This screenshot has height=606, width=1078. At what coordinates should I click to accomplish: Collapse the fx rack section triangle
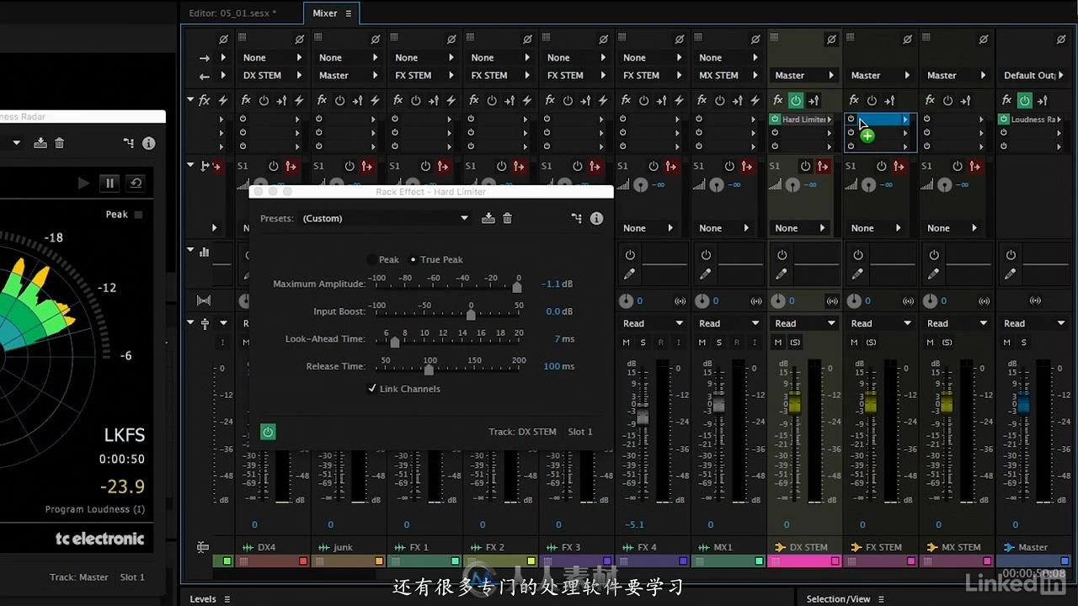point(191,100)
